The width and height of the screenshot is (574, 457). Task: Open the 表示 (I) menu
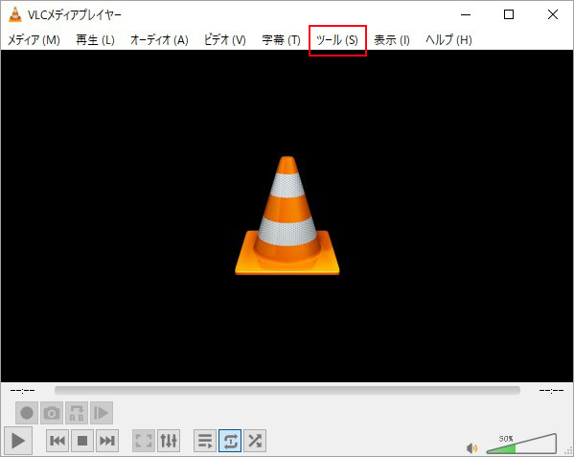[x=392, y=40]
